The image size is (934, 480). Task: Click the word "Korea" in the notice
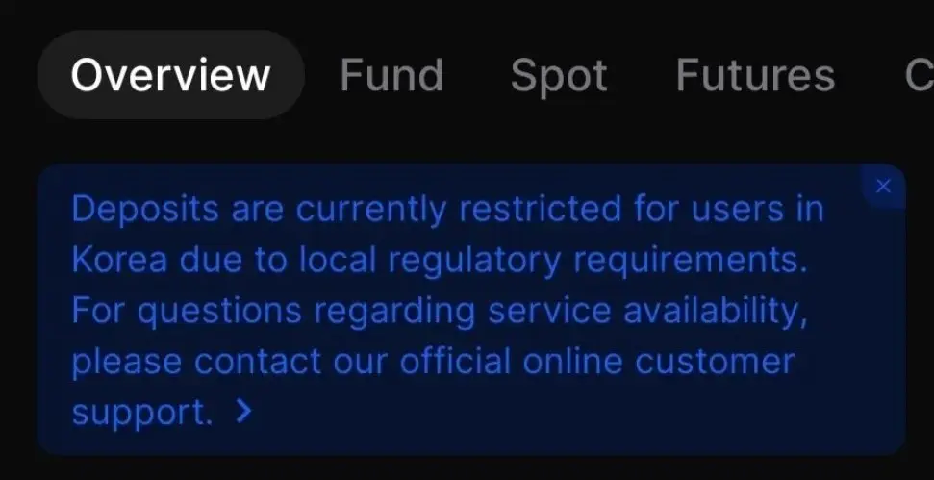coord(119,261)
